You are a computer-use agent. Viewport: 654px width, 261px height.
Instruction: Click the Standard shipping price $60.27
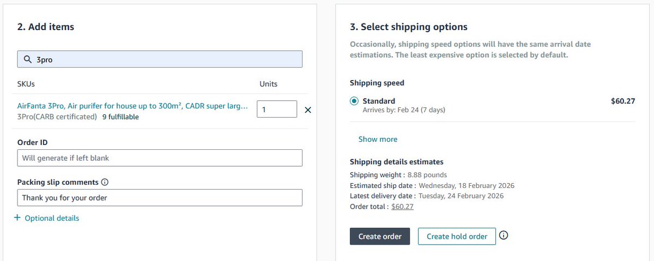pos(623,101)
